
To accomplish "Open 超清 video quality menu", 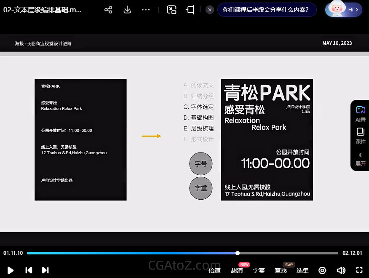I will click(x=237, y=270).
